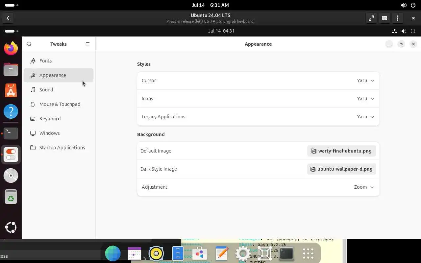Open the search in Tweaks
This screenshot has width=421, height=263.
pyautogui.click(x=29, y=44)
